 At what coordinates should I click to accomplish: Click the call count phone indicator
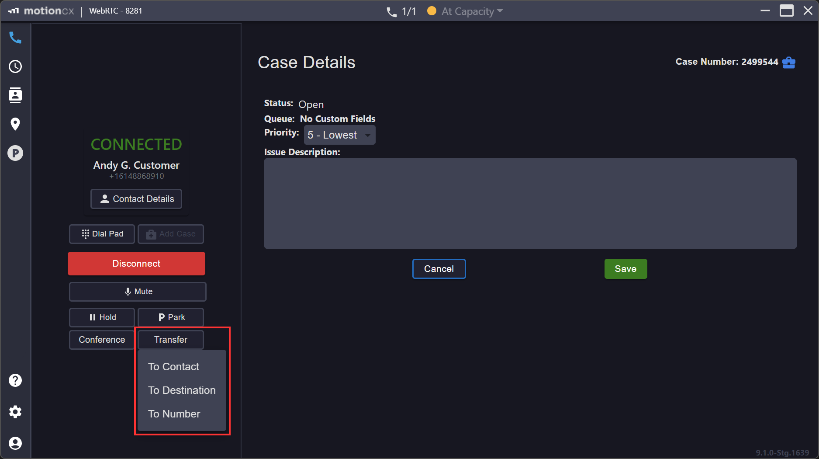pos(401,11)
